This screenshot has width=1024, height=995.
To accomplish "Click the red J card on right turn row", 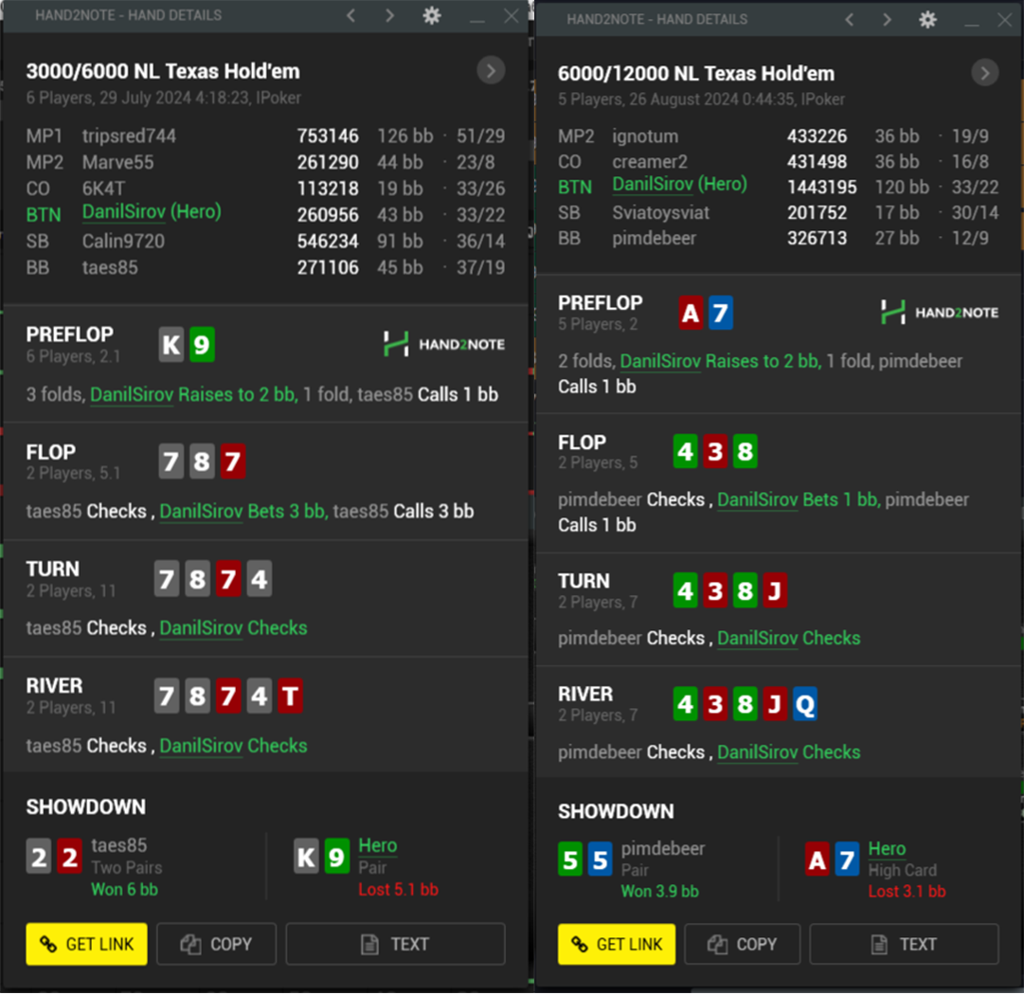I will (x=775, y=590).
